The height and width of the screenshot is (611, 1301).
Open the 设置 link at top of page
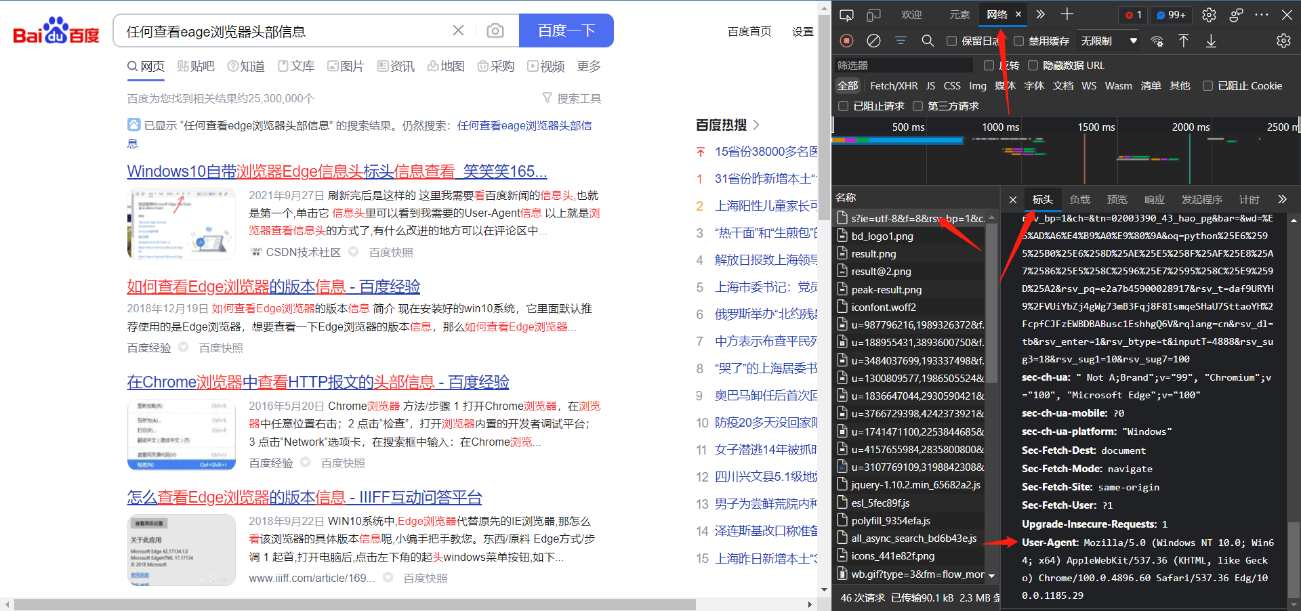tap(803, 32)
